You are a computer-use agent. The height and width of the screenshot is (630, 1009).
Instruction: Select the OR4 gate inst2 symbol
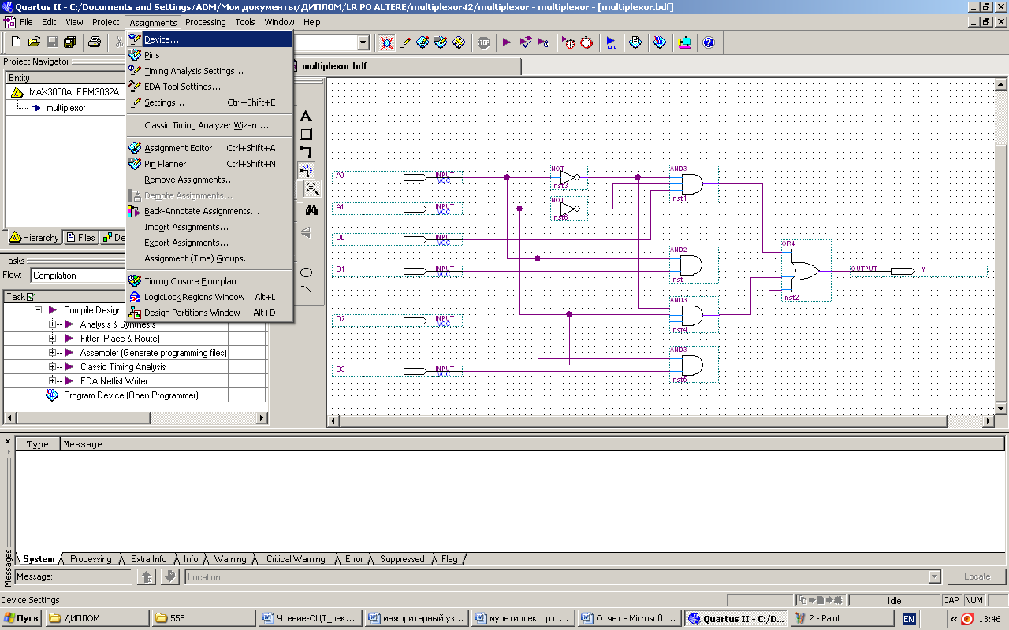pos(805,271)
